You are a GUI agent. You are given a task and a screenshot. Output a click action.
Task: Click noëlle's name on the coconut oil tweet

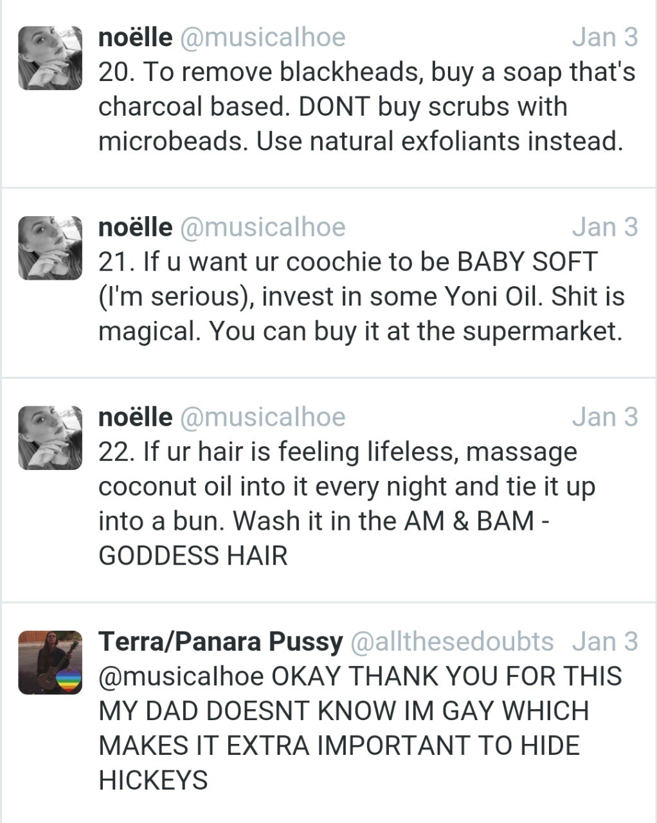(135, 417)
